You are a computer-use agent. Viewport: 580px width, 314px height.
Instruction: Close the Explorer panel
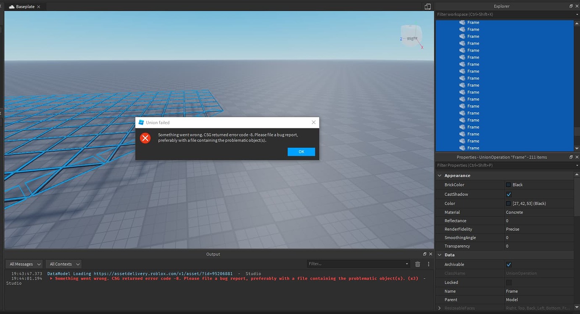tap(577, 6)
